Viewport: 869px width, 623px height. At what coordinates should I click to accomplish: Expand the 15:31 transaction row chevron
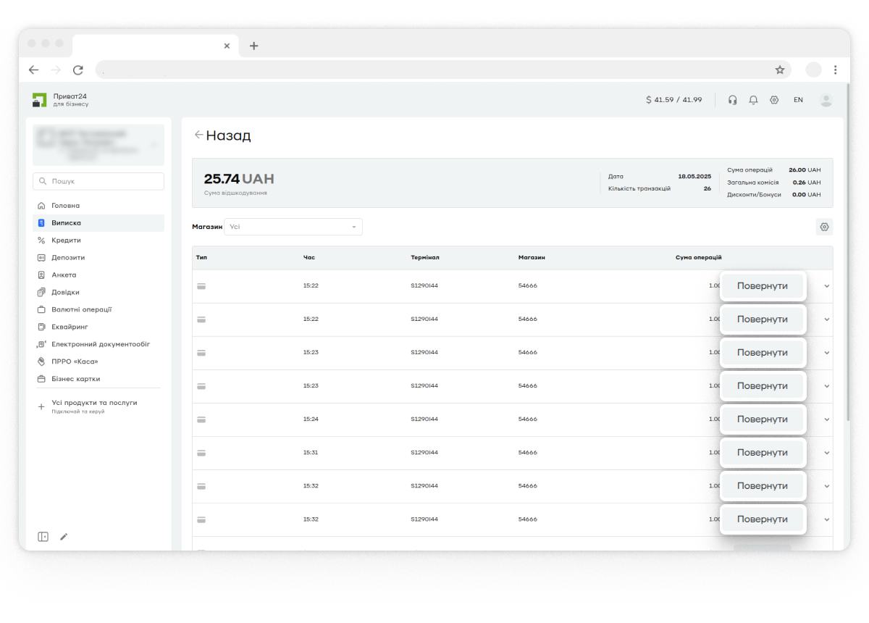click(x=827, y=453)
